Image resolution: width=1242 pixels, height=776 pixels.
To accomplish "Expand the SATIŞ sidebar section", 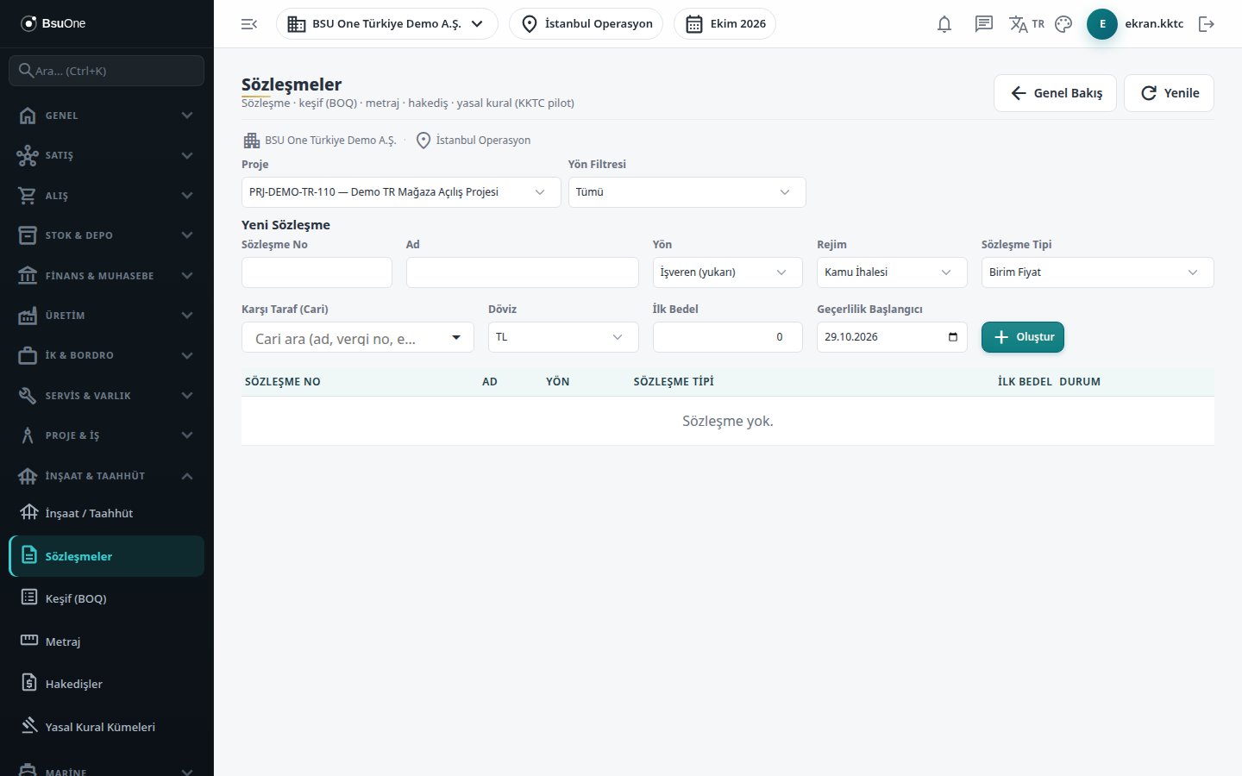I will tap(107, 155).
